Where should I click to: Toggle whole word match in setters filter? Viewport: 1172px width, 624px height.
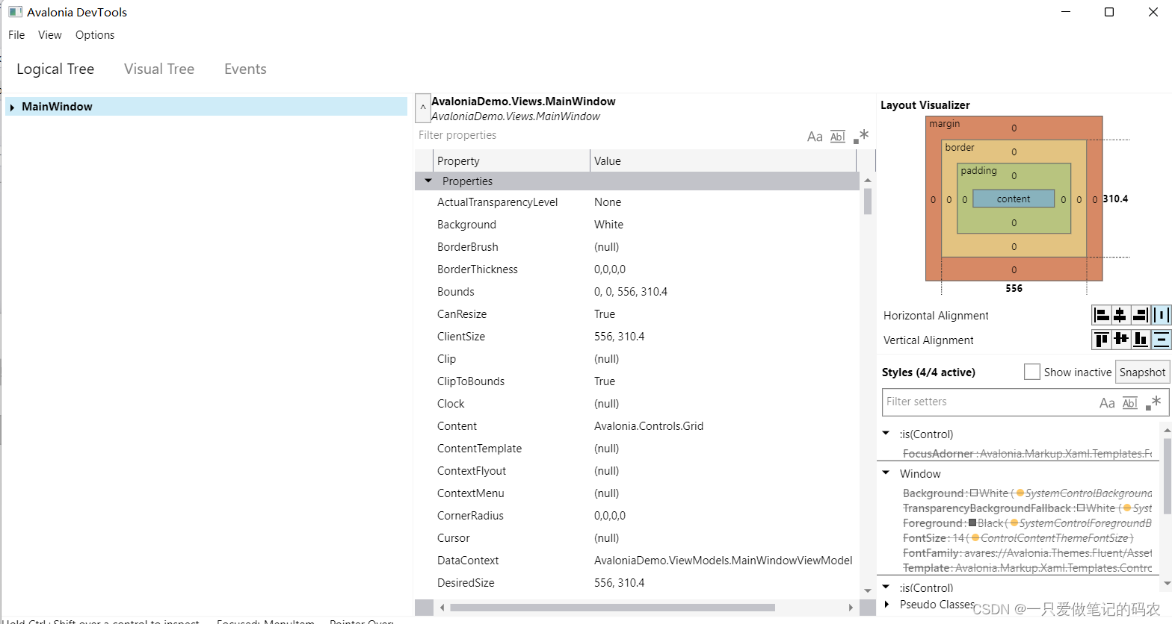[x=1130, y=403]
